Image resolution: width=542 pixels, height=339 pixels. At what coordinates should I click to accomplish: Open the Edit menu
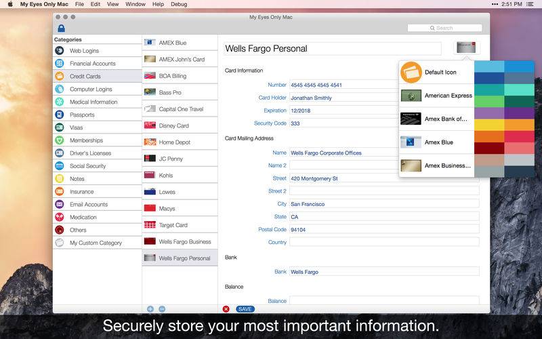[x=96, y=4]
